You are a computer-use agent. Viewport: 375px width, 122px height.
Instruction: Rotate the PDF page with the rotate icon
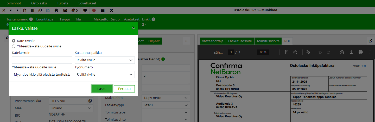pyautogui.click(x=295, y=52)
